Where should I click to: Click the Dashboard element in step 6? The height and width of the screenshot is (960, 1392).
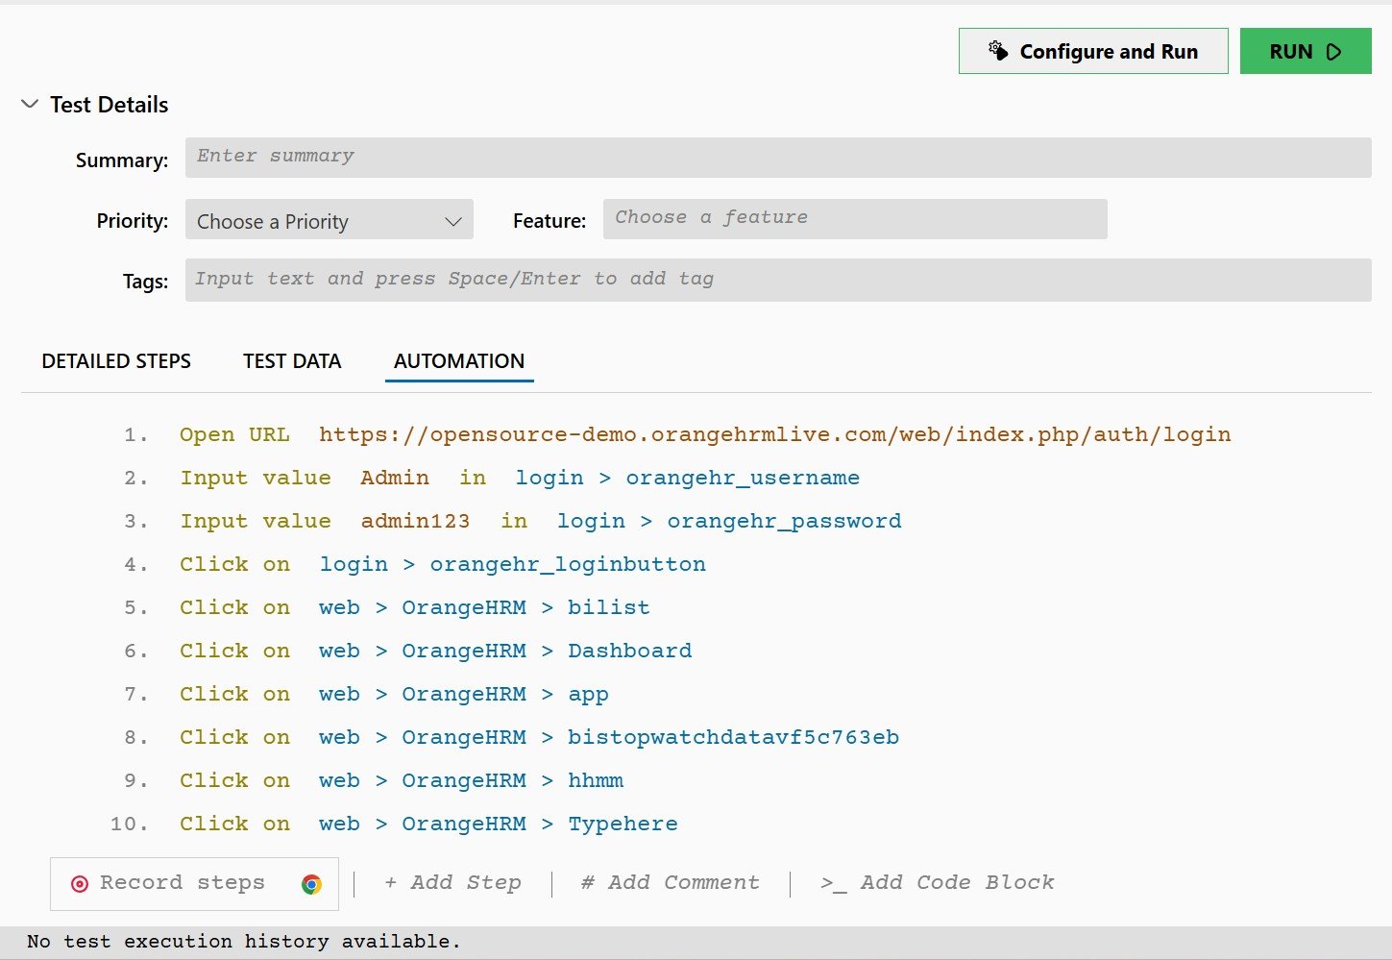[629, 651]
